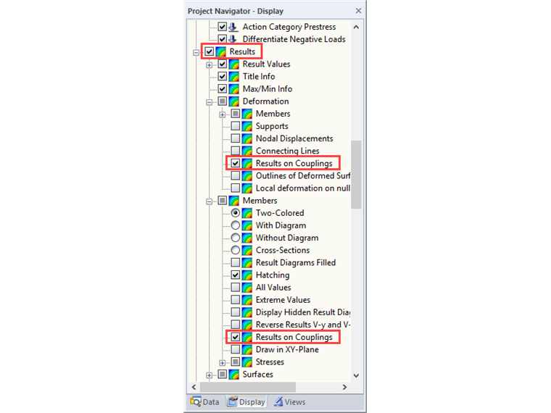Click the rainbow icon beside Surfaces

pos(234,375)
